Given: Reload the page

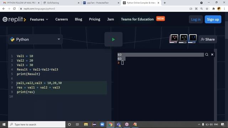Looking at the screenshot, I should [x=14, y=9].
